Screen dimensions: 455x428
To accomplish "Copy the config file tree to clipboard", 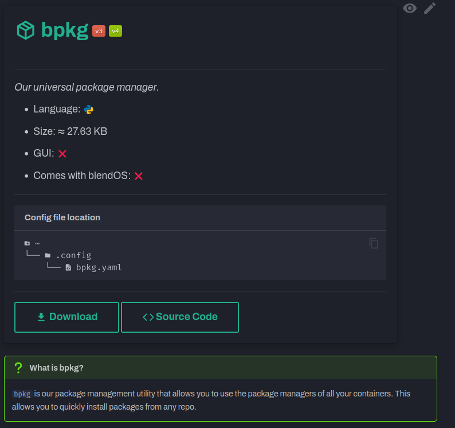I will (x=374, y=243).
